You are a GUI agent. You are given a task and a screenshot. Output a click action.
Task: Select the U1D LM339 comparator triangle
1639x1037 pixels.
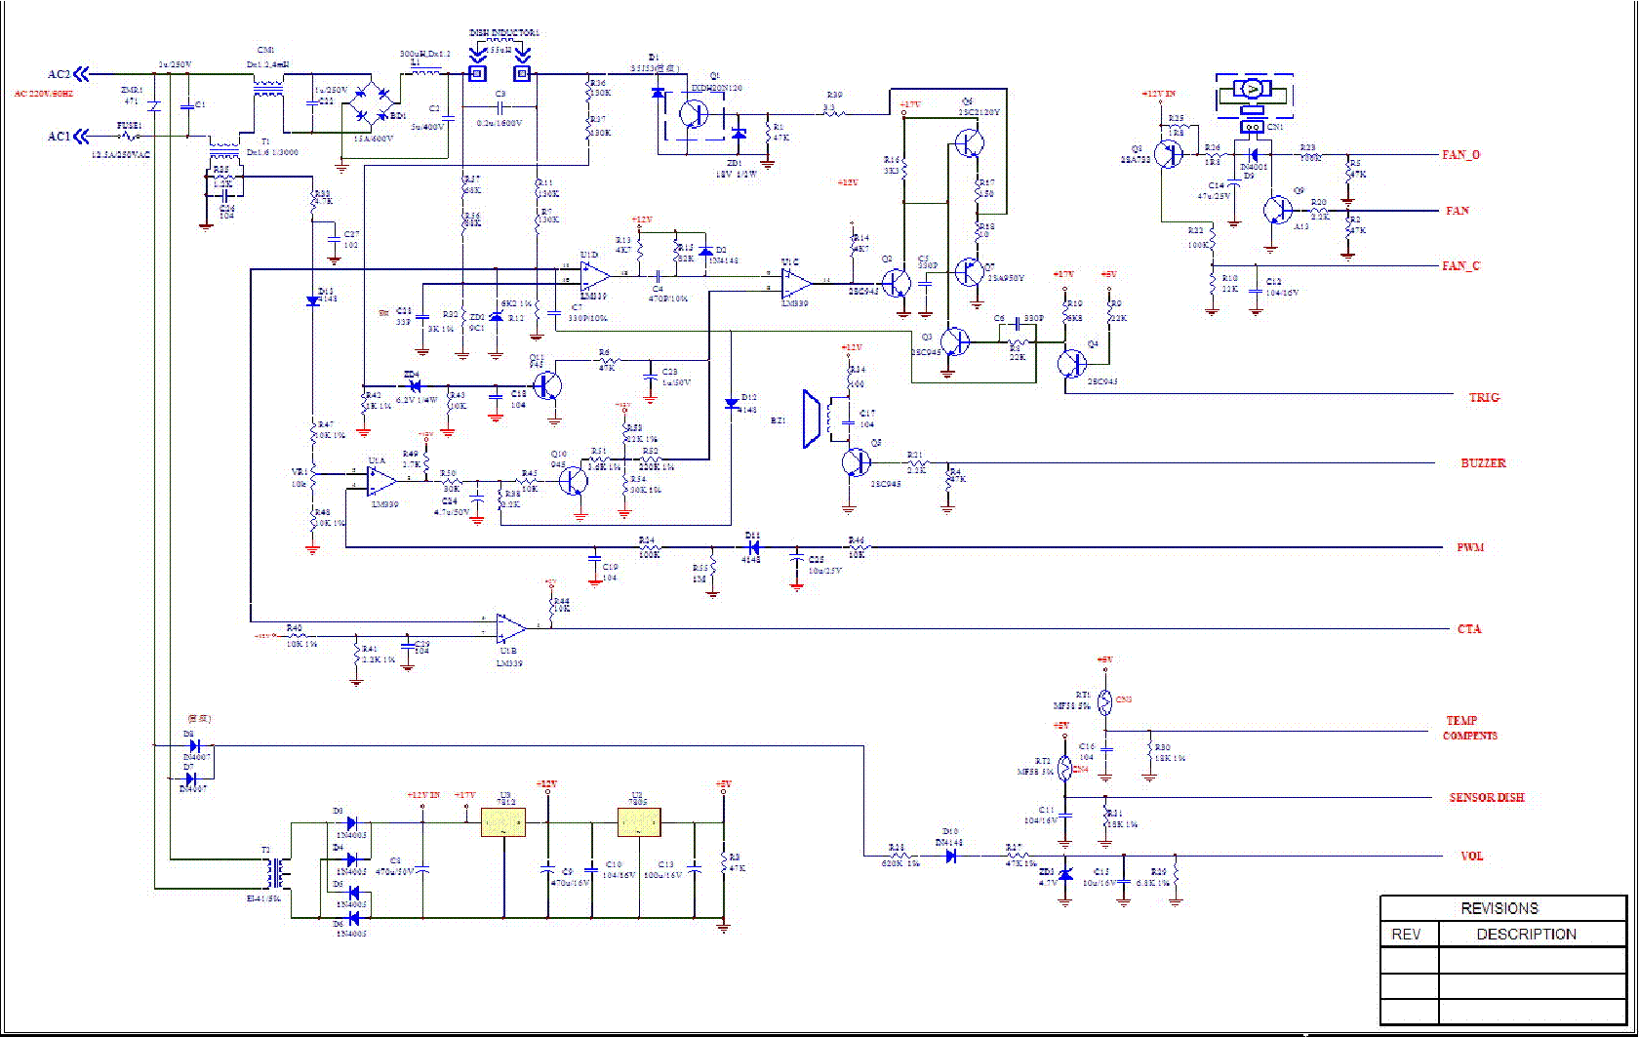click(595, 275)
